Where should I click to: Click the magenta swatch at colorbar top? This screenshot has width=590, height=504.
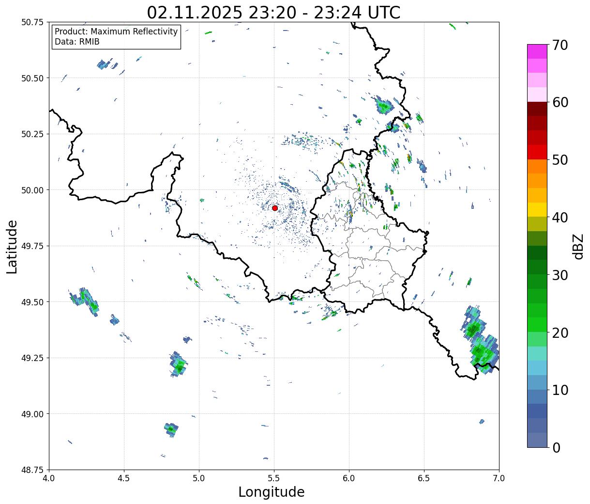[537, 51]
